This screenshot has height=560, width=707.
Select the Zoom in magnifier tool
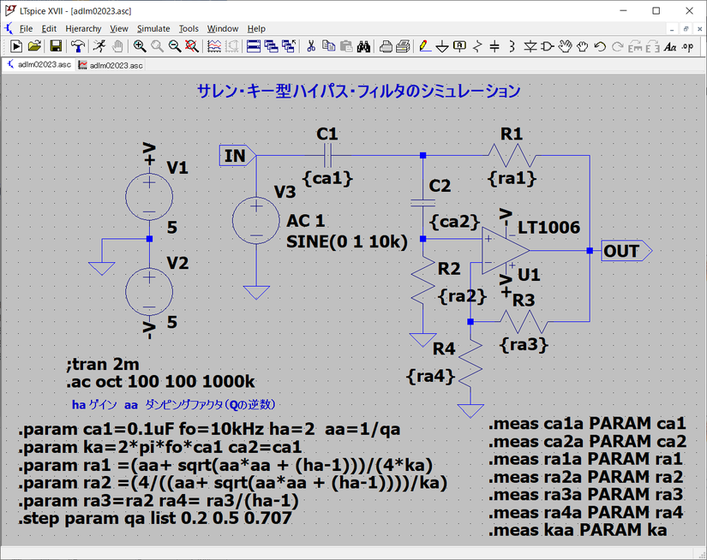(140, 46)
